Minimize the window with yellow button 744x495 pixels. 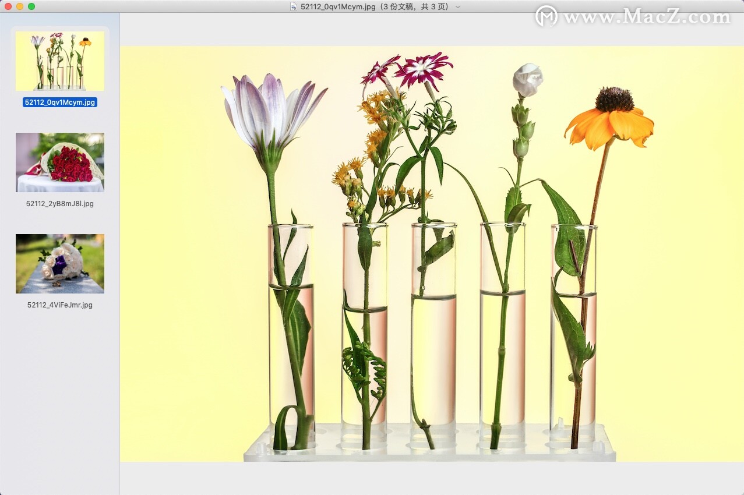tap(20, 6)
